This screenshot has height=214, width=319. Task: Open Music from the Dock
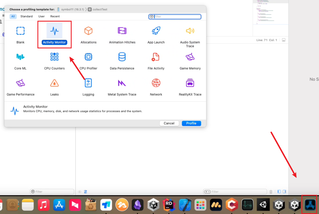tap(43, 205)
